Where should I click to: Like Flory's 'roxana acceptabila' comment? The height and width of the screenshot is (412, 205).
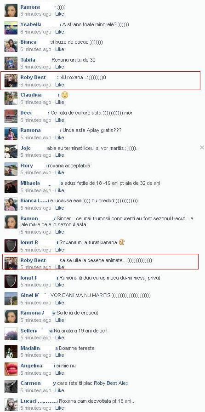click(60, 172)
